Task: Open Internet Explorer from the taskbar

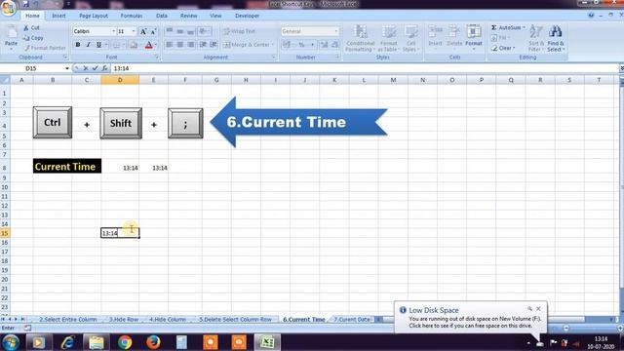Action: point(68,342)
